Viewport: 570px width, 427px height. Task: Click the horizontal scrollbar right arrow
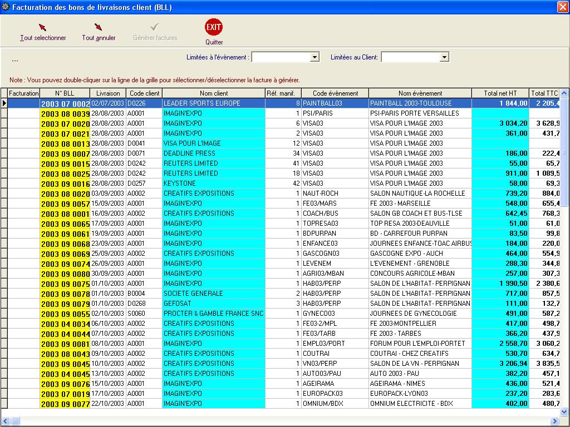click(555, 421)
